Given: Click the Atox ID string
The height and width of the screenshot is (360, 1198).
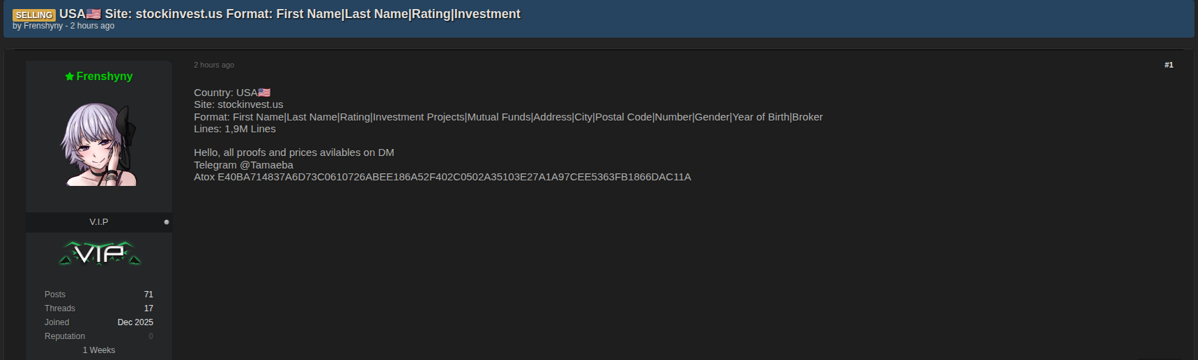Looking at the screenshot, I should [x=454, y=177].
